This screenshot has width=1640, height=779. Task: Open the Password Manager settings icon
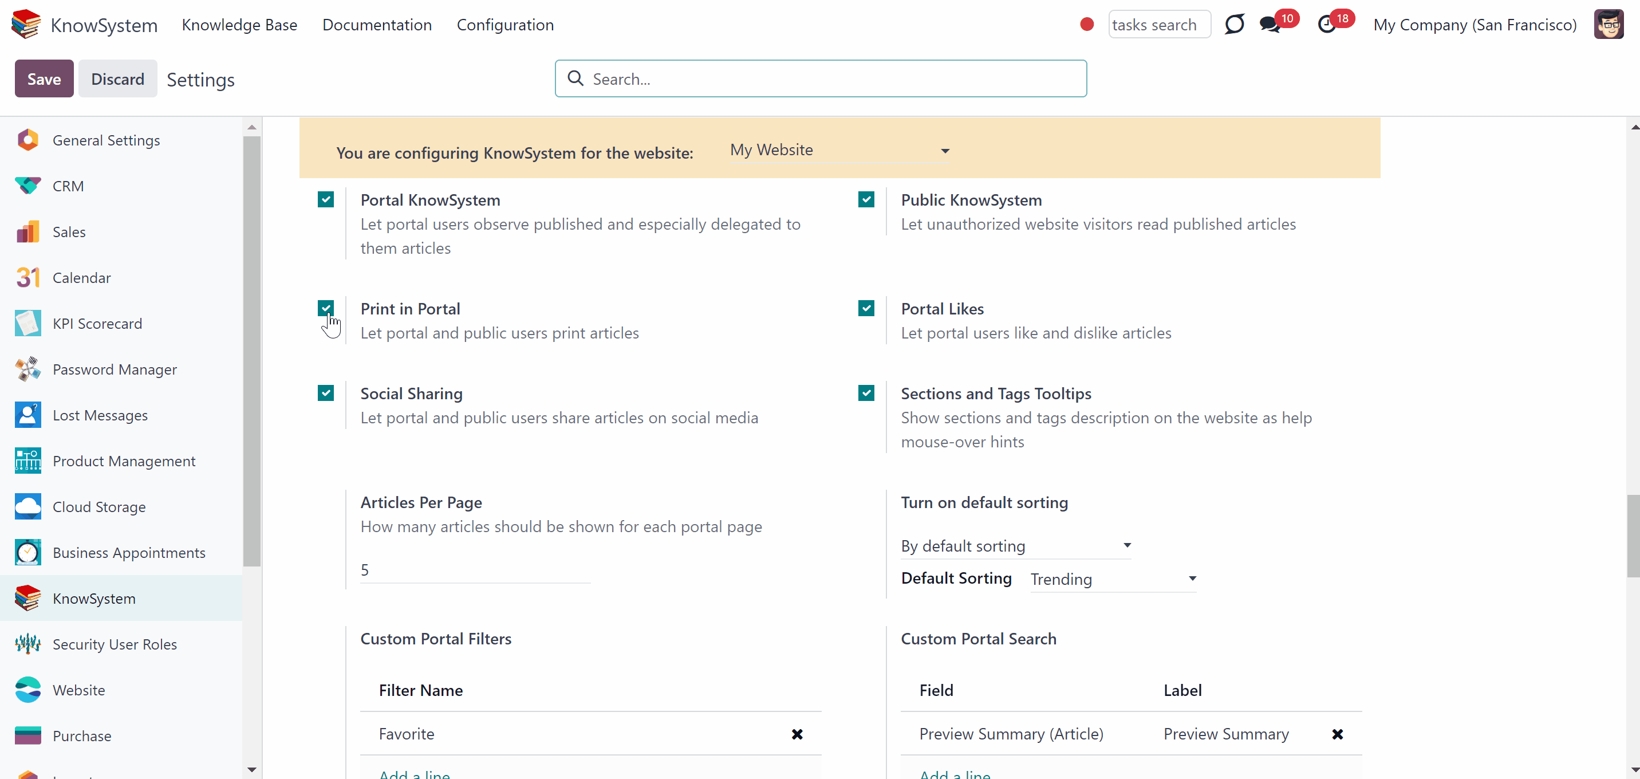coord(28,369)
